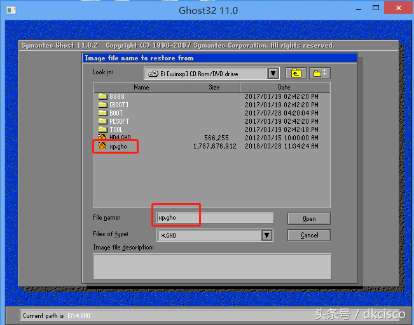The height and width of the screenshot is (325, 414).
Task: Click the 2018/03/28 11:34:24 AM date
Action: click(282, 146)
